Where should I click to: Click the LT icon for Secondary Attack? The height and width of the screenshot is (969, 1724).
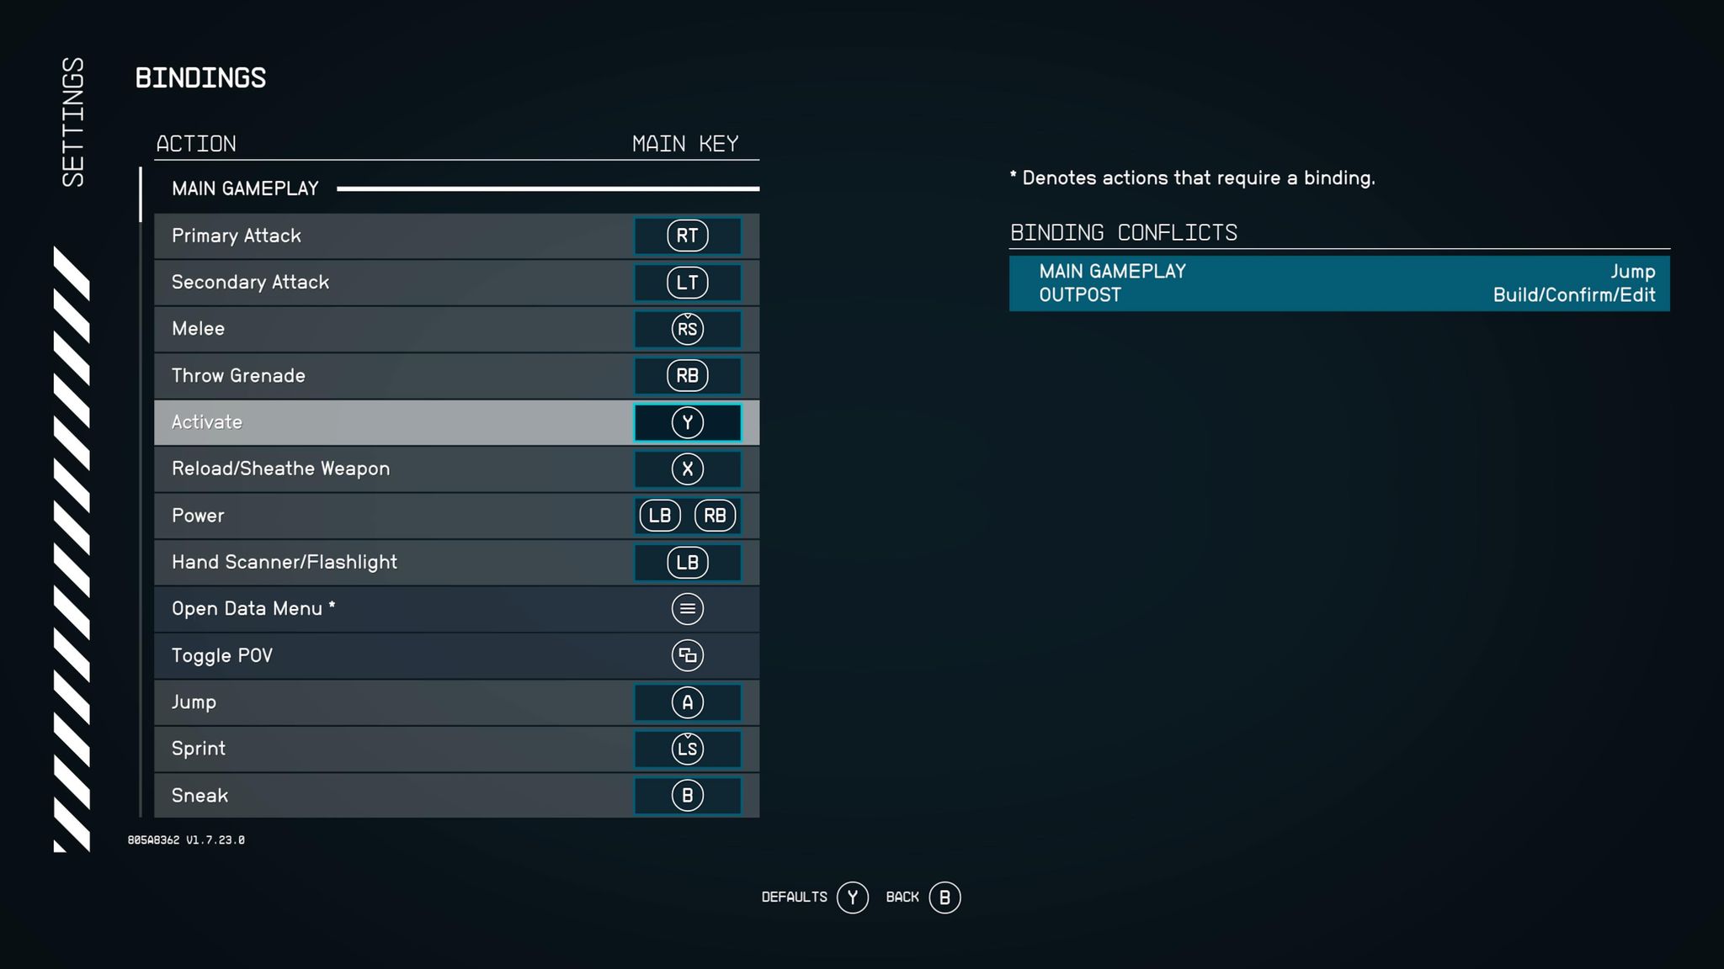685,282
